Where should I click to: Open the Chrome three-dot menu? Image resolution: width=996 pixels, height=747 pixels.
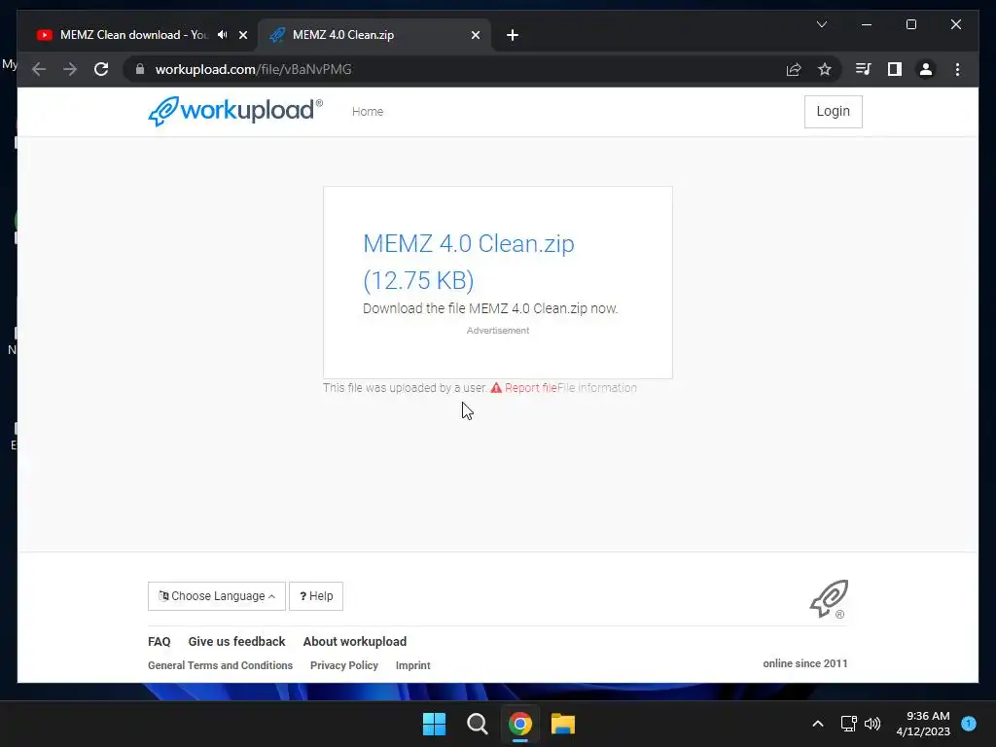click(957, 69)
